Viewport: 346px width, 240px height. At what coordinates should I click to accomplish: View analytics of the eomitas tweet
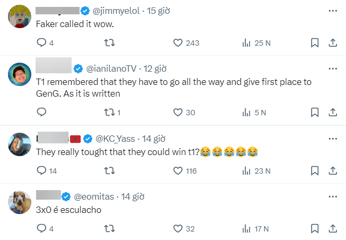(x=246, y=229)
